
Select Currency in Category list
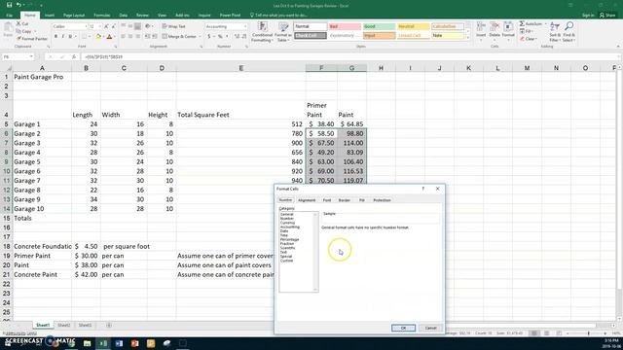point(288,223)
